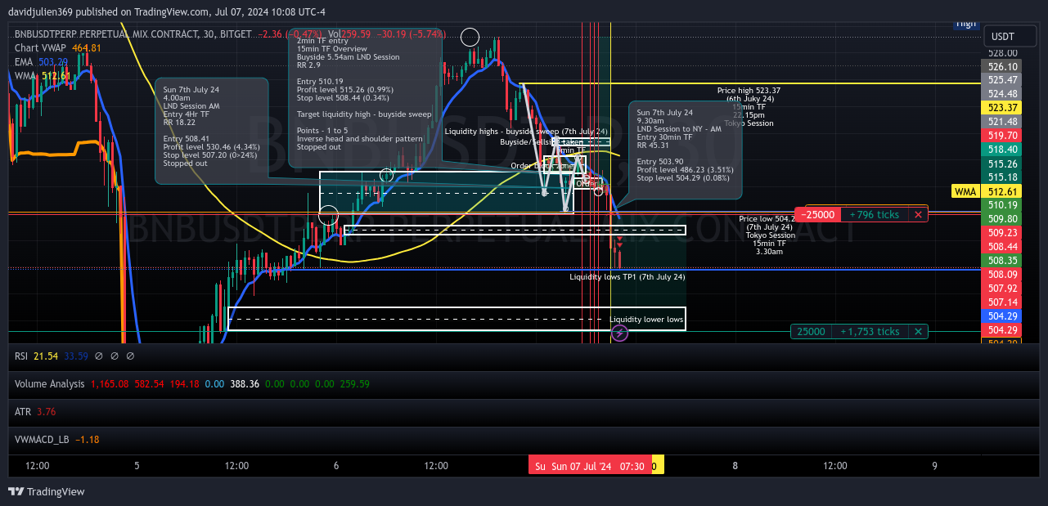Click the green 508.35 price label
Image resolution: width=1048 pixels, height=506 pixels.
(1002, 261)
